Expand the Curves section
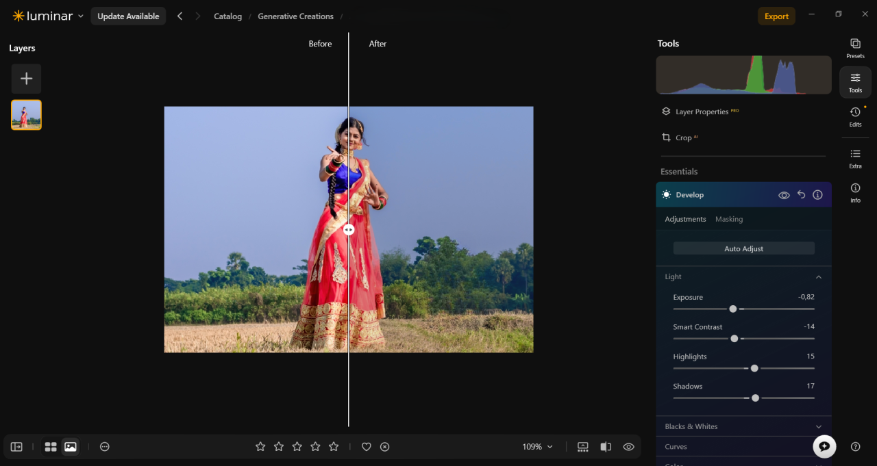 click(743, 447)
